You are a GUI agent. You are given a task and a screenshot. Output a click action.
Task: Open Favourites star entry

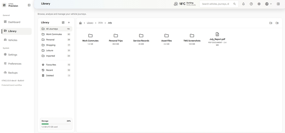tap(56, 65)
